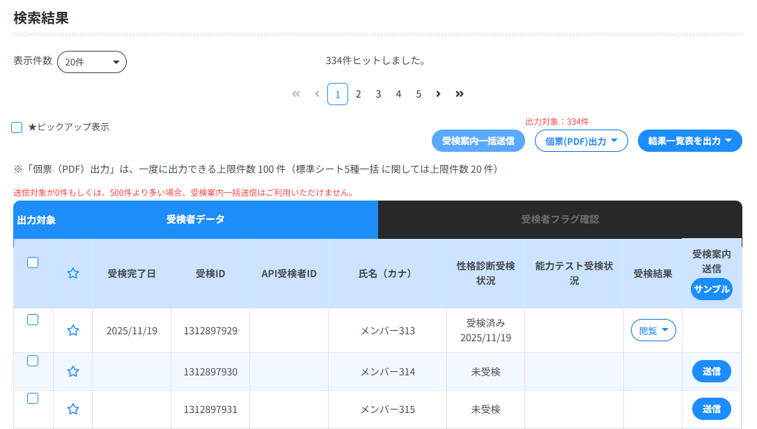The width and height of the screenshot is (757, 429).
Task: Go to next page with single arrow
Action: pos(438,94)
